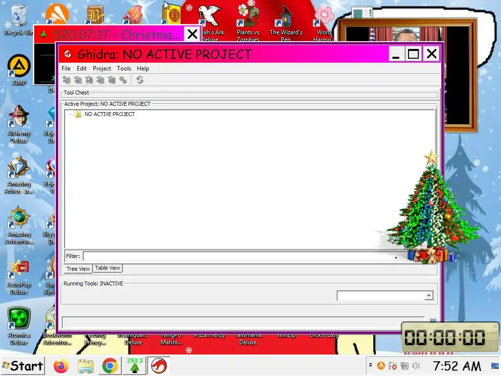Expand the Running Tools dropdown
The height and width of the screenshot is (376, 501).
point(429,296)
